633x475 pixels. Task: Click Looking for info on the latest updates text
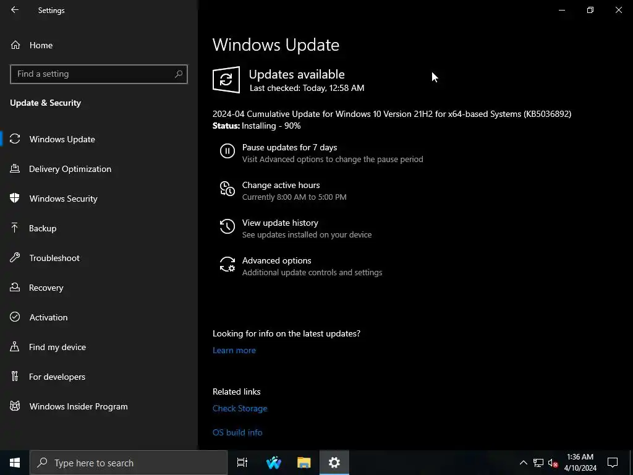tap(286, 333)
